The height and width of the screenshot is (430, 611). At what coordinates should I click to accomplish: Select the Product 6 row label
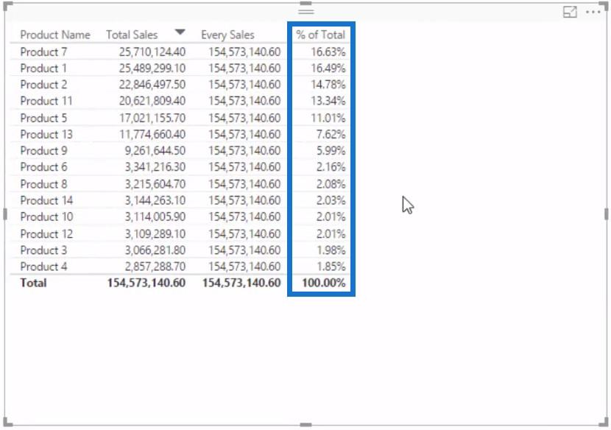(x=43, y=167)
